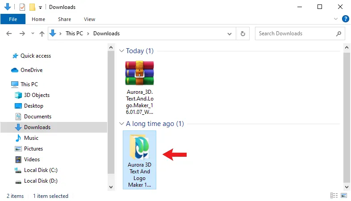Collapse the Today group
Image resolution: width=351 pixels, height=201 pixels.
(121, 51)
